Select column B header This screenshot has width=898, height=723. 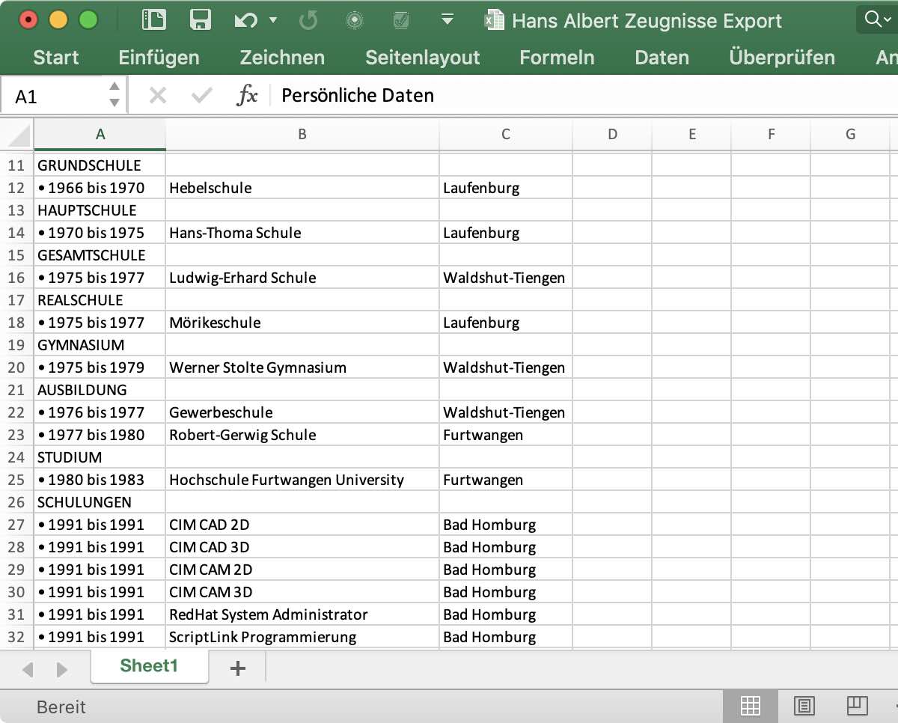302,135
